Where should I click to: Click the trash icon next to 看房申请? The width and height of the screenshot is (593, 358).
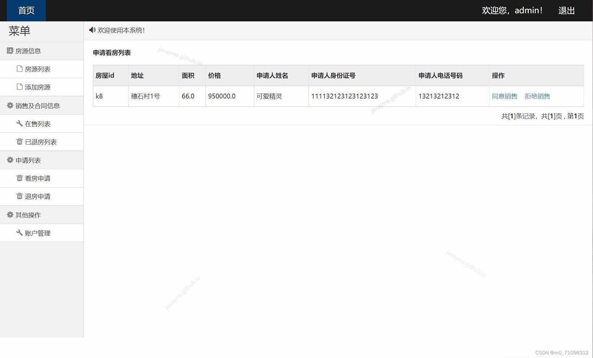20,178
